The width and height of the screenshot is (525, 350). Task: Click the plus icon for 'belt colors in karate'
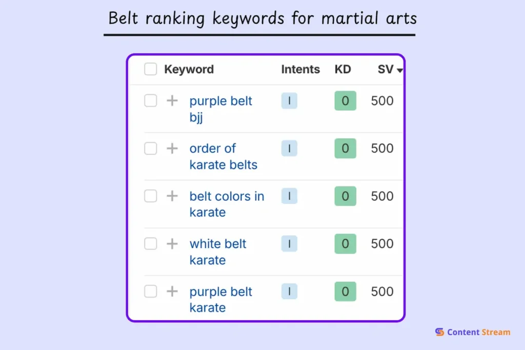173,196
